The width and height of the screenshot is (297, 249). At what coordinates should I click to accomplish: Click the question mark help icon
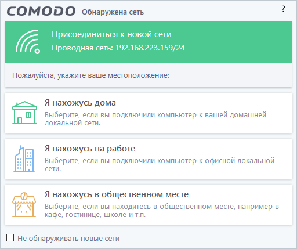[x=283, y=9]
